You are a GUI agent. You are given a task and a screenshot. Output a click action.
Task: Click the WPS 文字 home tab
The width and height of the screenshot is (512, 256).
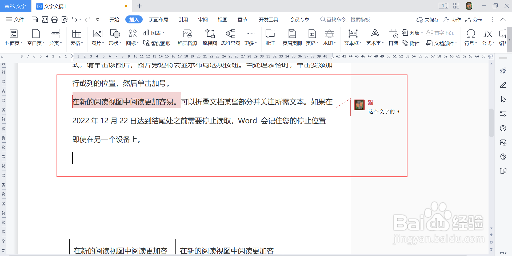coord(15,6)
